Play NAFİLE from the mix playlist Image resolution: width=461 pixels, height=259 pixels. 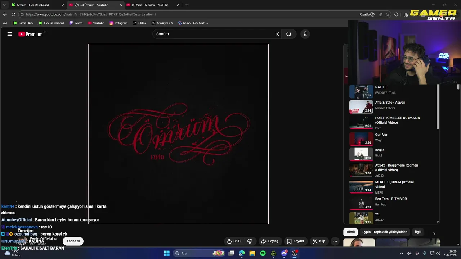(393, 91)
